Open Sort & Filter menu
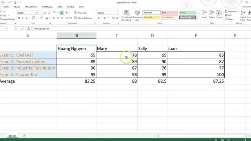This screenshot has height=141, width=251. coord(243,16)
